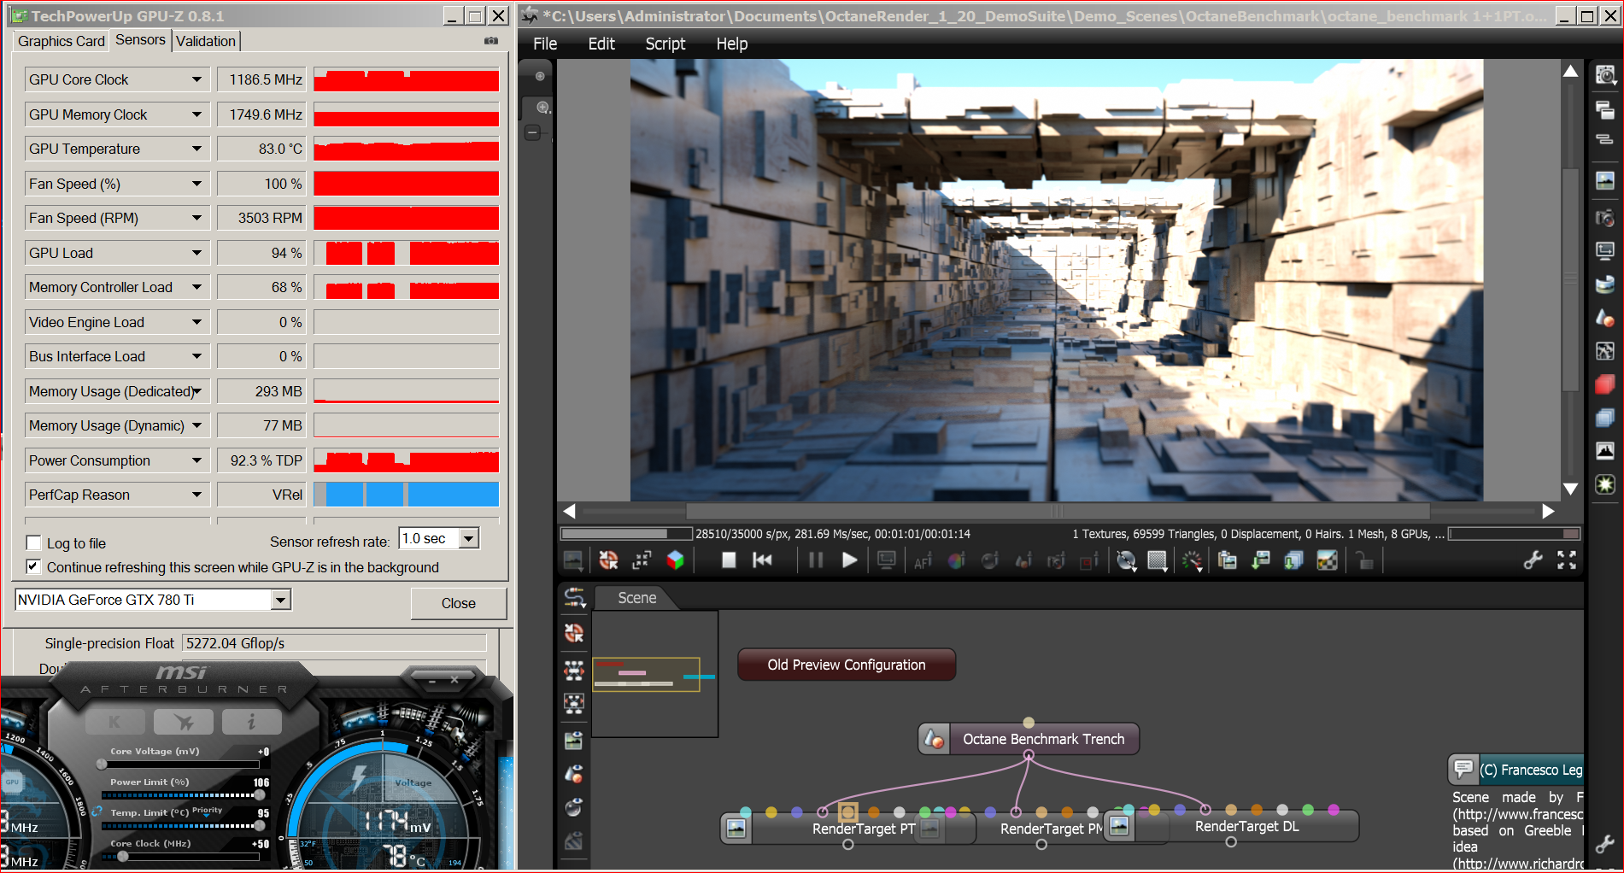
Task: Click the RGB cube icon in render toolbar
Action: click(675, 560)
